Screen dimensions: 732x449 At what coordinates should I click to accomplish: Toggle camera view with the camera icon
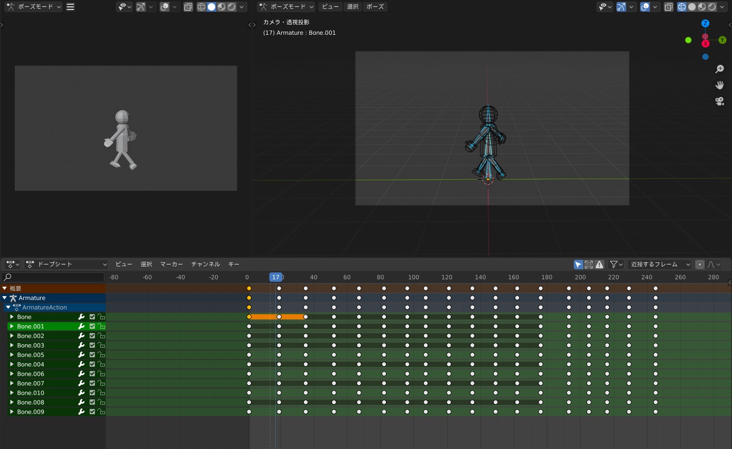coord(719,101)
